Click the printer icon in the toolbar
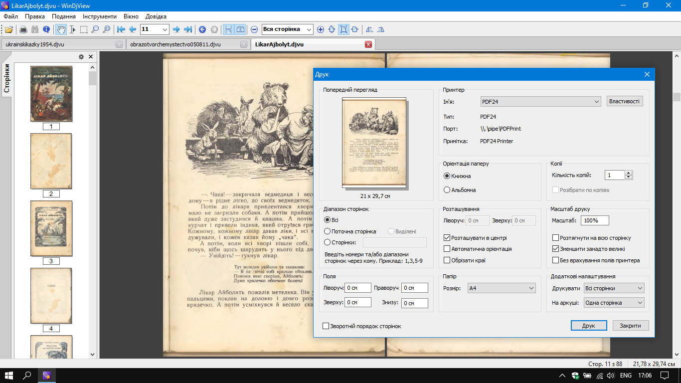 pyautogui.click(x=23, y=29)
